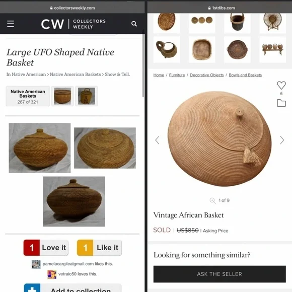Go to Bowls and Baskets breadcrumb

click(x=245, y=75)
